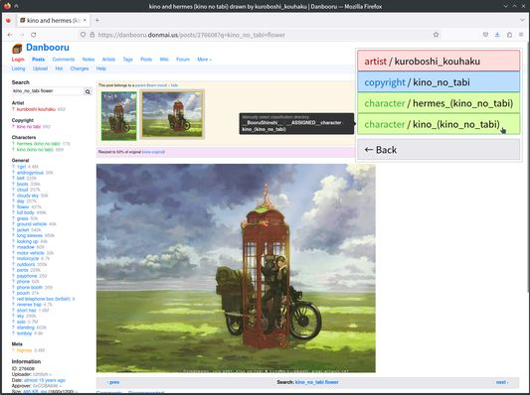Select the character / hermes_(kino_no_tabi) entry

pyautogui.click(x=439, y=103)
